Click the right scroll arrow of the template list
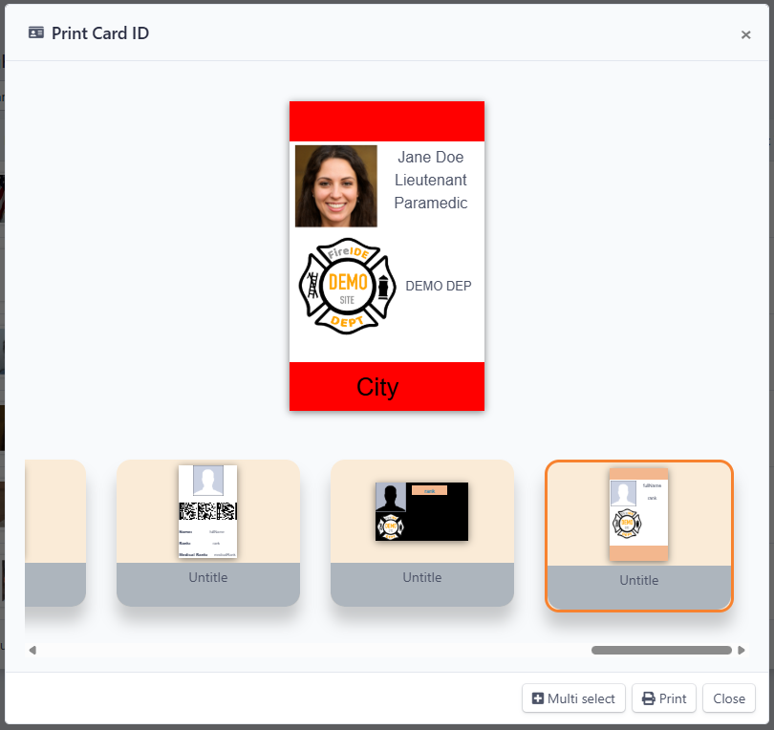Viewport: 774px width, 730px height. [741, 650]
